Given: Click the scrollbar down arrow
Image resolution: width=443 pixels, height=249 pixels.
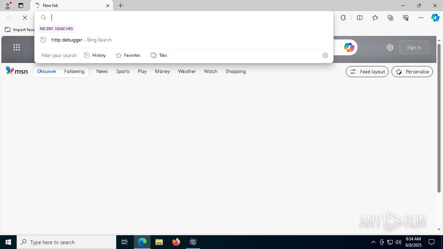Looking at the screenshot, I should [x=439, y=230].
